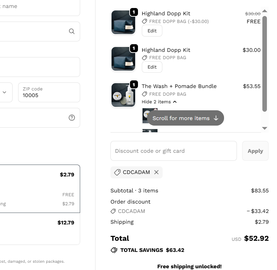Image resolution: width=277 pixels, height=270 pixels.
Task: Click the tag icon beside CDCADAM chip
Action: click(117, 172)
